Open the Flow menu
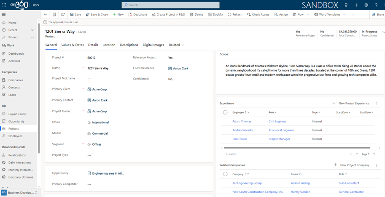The height and width of the screenshot is (197, 385). tap(301, 14)
